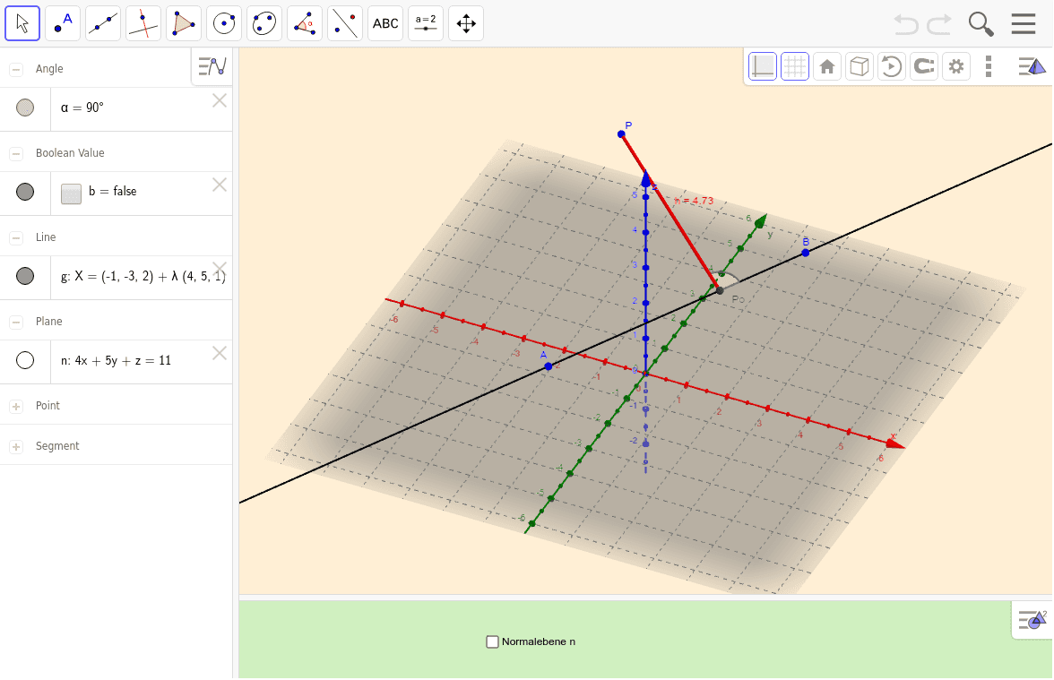This screenshot has height=680, width=1054.
Task: Open the point capturing magnet options
Action: tap(923, 66)
